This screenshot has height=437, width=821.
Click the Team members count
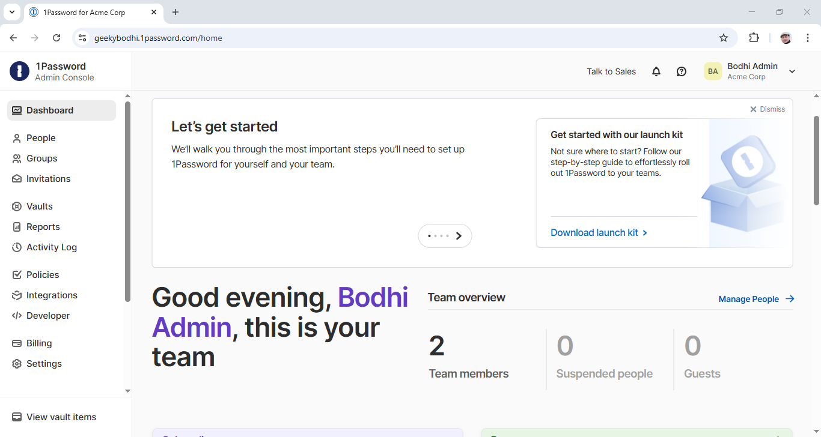point(437,346)
